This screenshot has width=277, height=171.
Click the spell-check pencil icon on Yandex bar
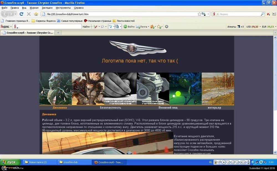click(95, 26)
